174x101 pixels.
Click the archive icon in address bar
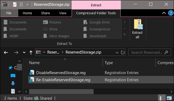(39, 52)
